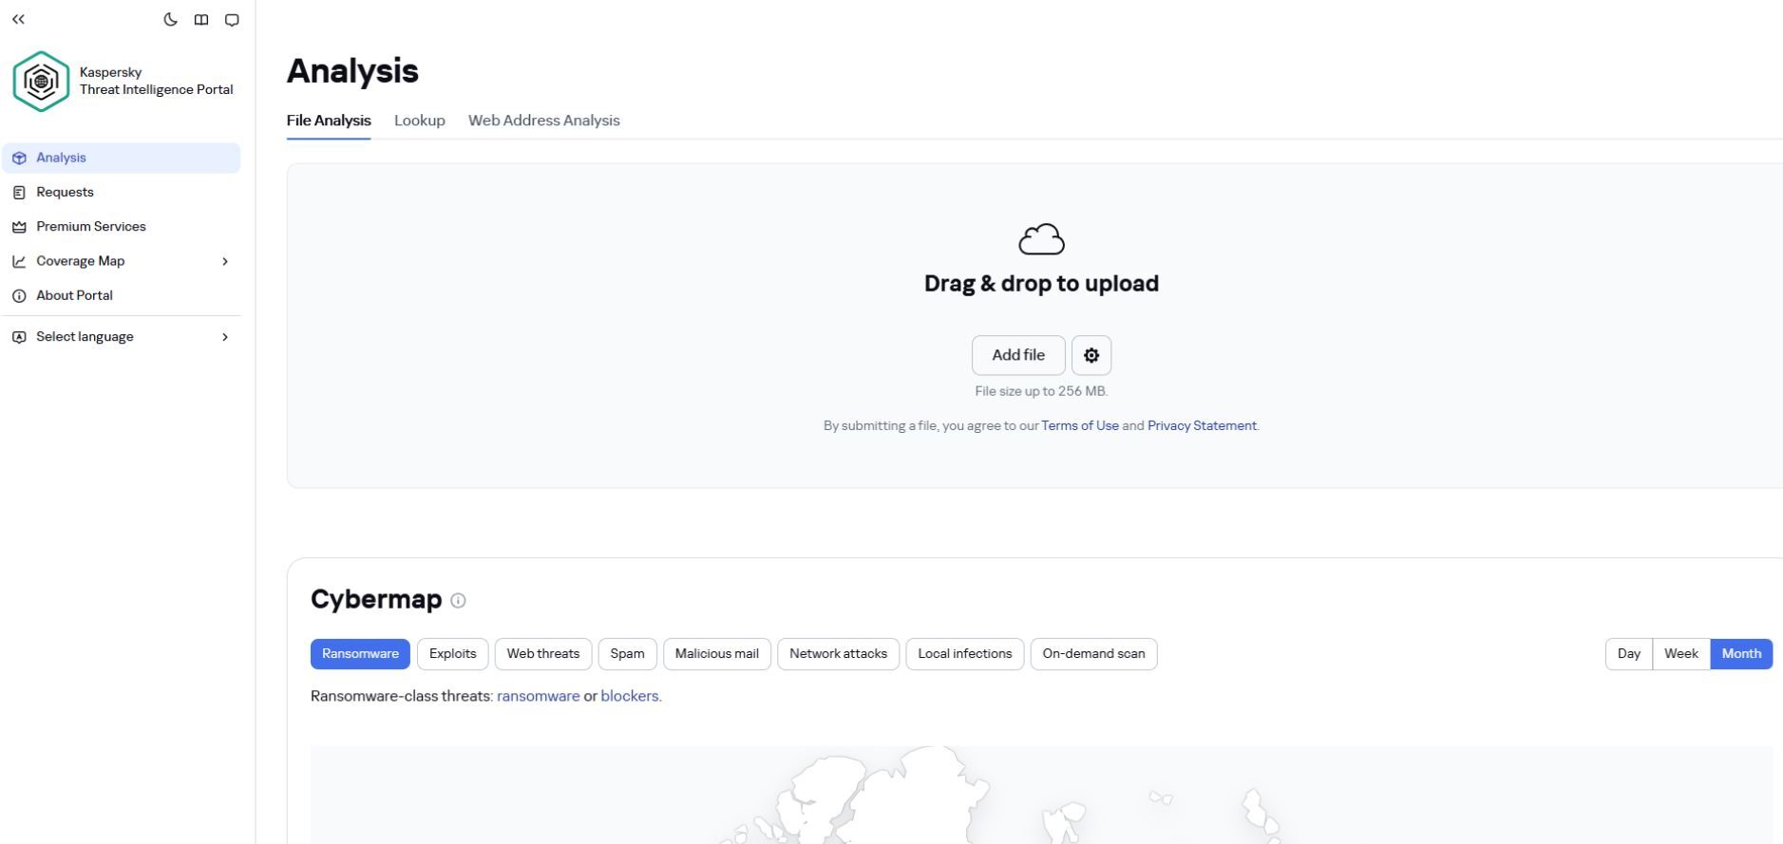This screenshot has width=1783, height=844.
Task: Switch to Web Address Analysis tab
Action: coord(543,121)
